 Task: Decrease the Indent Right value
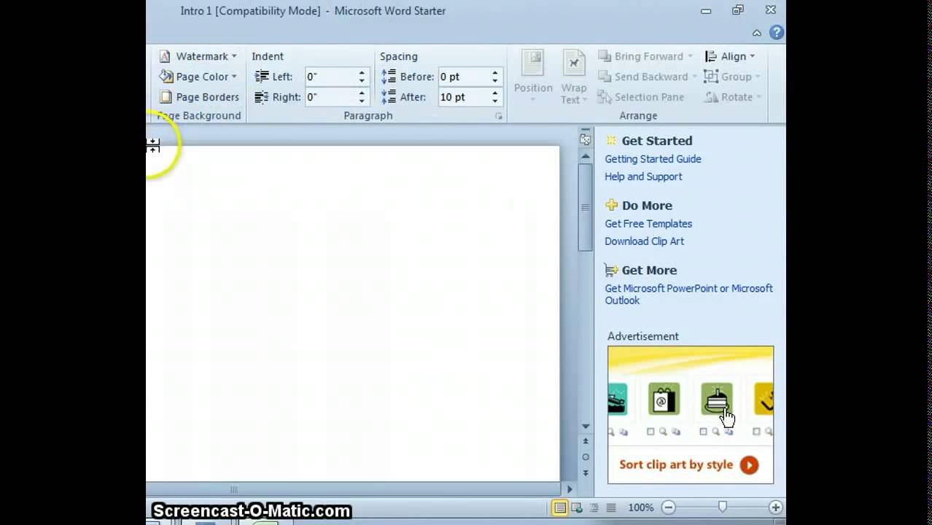362,101
